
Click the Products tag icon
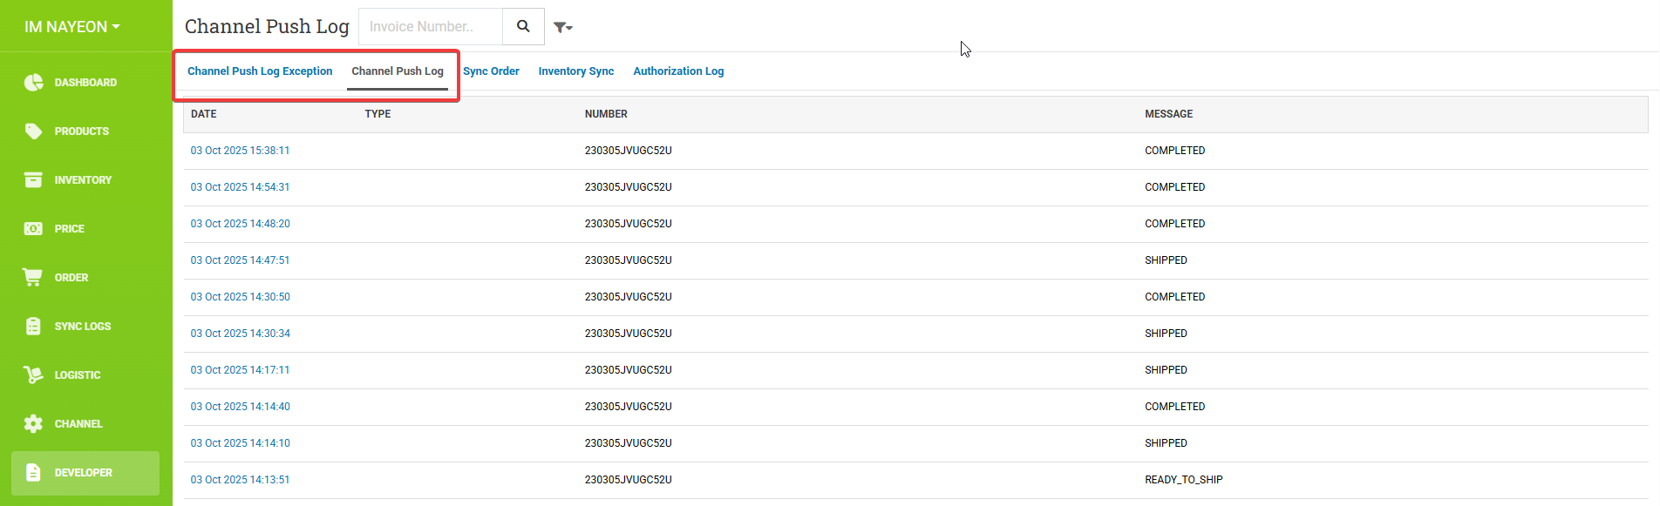pos(33,132)
